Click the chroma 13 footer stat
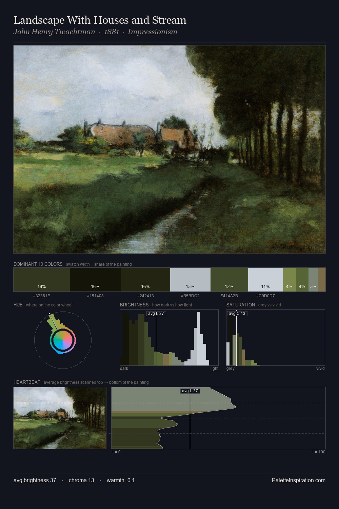The height and width of the screenshot is (509, 339). click(81, 480)
